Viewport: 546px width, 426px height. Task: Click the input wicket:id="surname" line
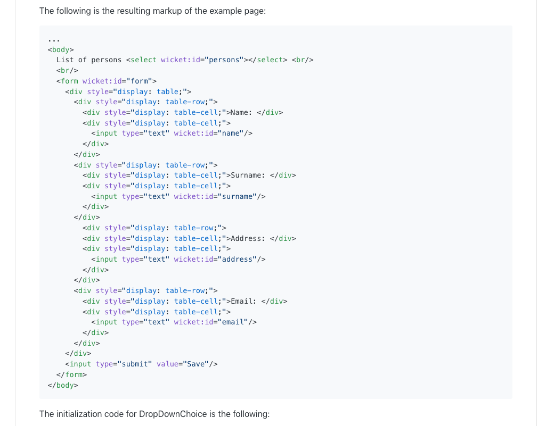[178, 196]
